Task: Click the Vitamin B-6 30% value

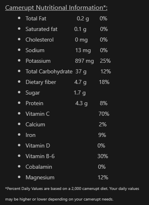Action: coord(103,156)
